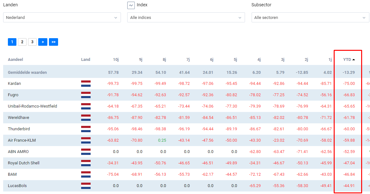
Task: Open the Air France-KLM stock link
Action: 22,140
